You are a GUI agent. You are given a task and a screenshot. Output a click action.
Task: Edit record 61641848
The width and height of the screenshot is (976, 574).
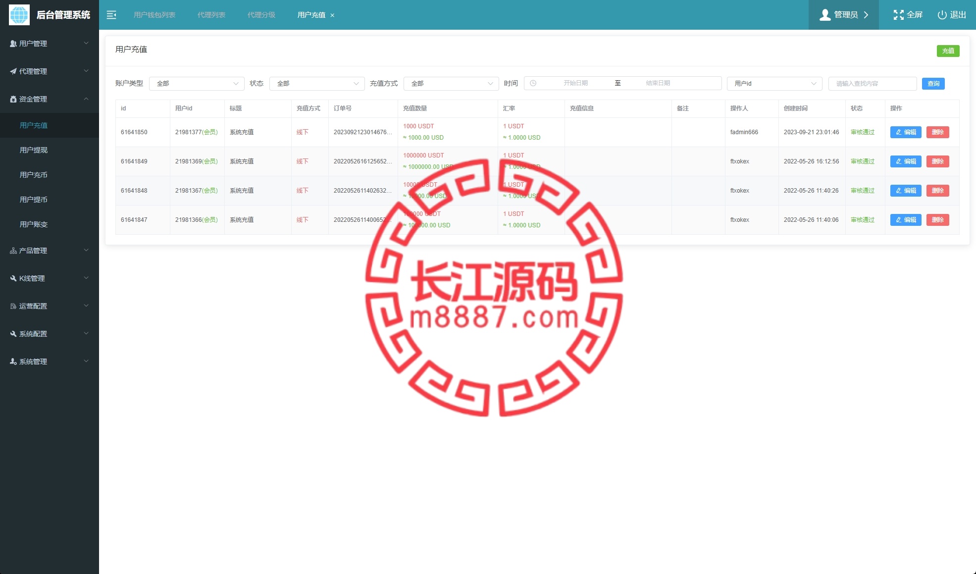[906, 191]
